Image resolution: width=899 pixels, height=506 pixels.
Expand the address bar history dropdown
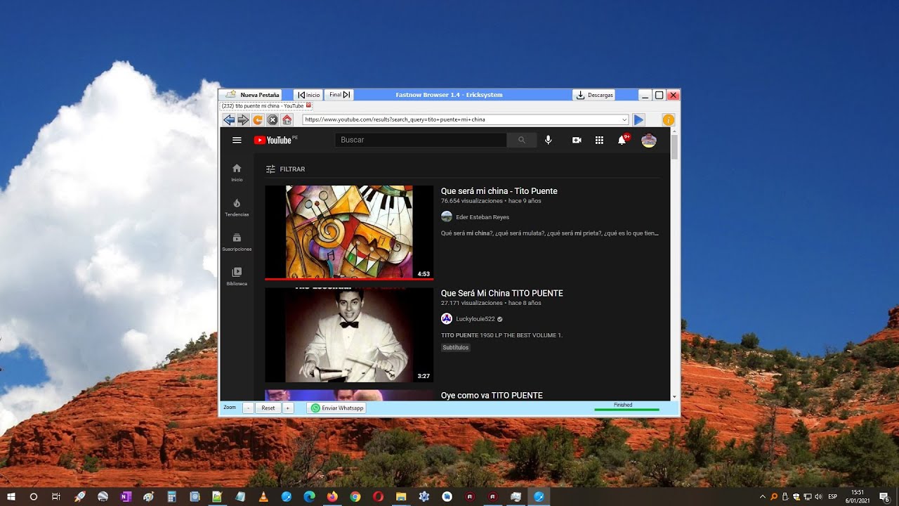pos(624,119)
